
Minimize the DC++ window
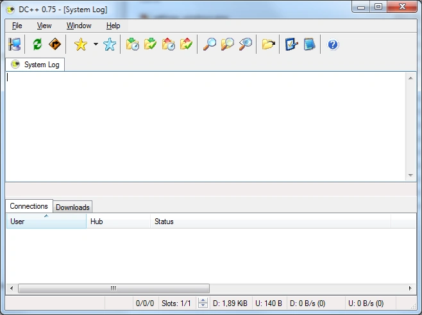[x=361, y=7]
